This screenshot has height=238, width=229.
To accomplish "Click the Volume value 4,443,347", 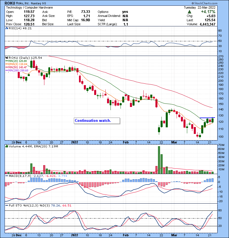I will coord(208,24).
